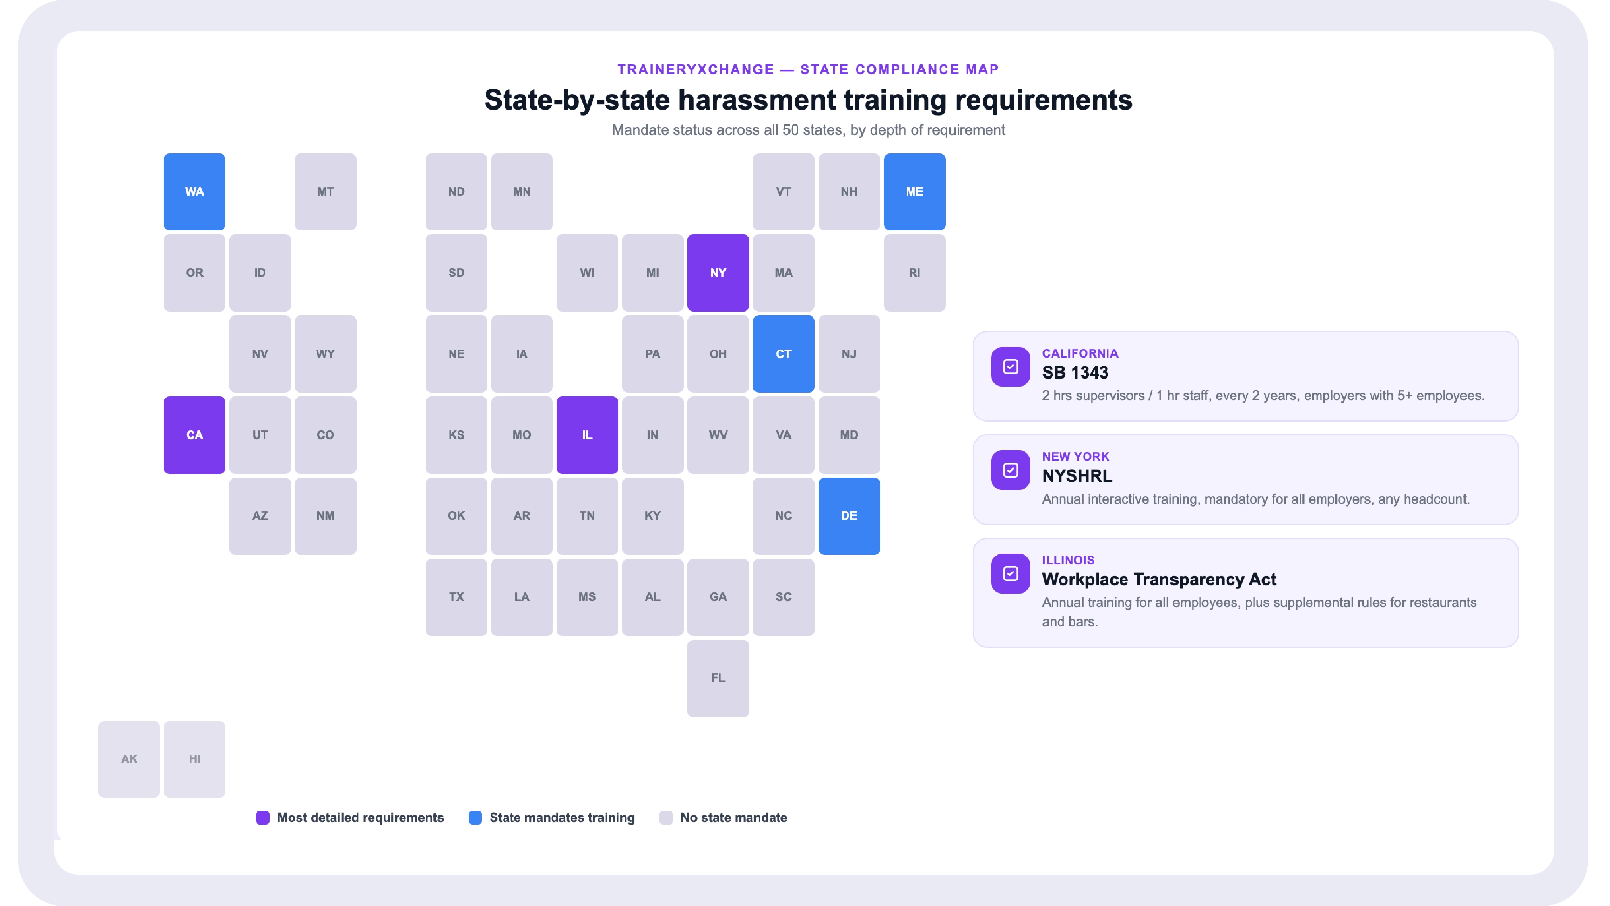Image resolution: width=1610 pixels, height=906 pixels.
Task: Select the ME state tile
Action: point(914,192)
